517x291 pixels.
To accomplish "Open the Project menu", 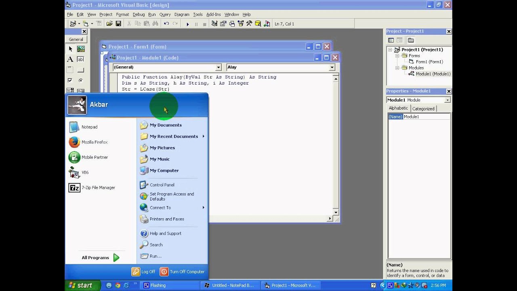I will pyautogui.click(x=106, y=15).
